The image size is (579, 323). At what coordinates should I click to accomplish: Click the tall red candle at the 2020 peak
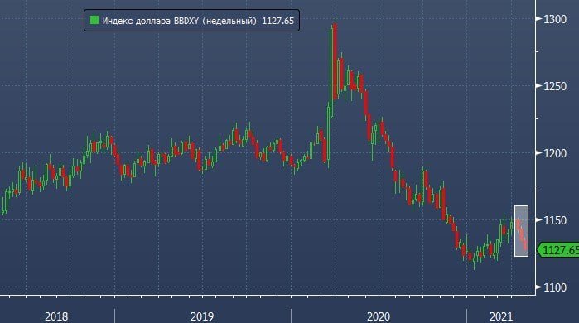[x=335, y=61]
